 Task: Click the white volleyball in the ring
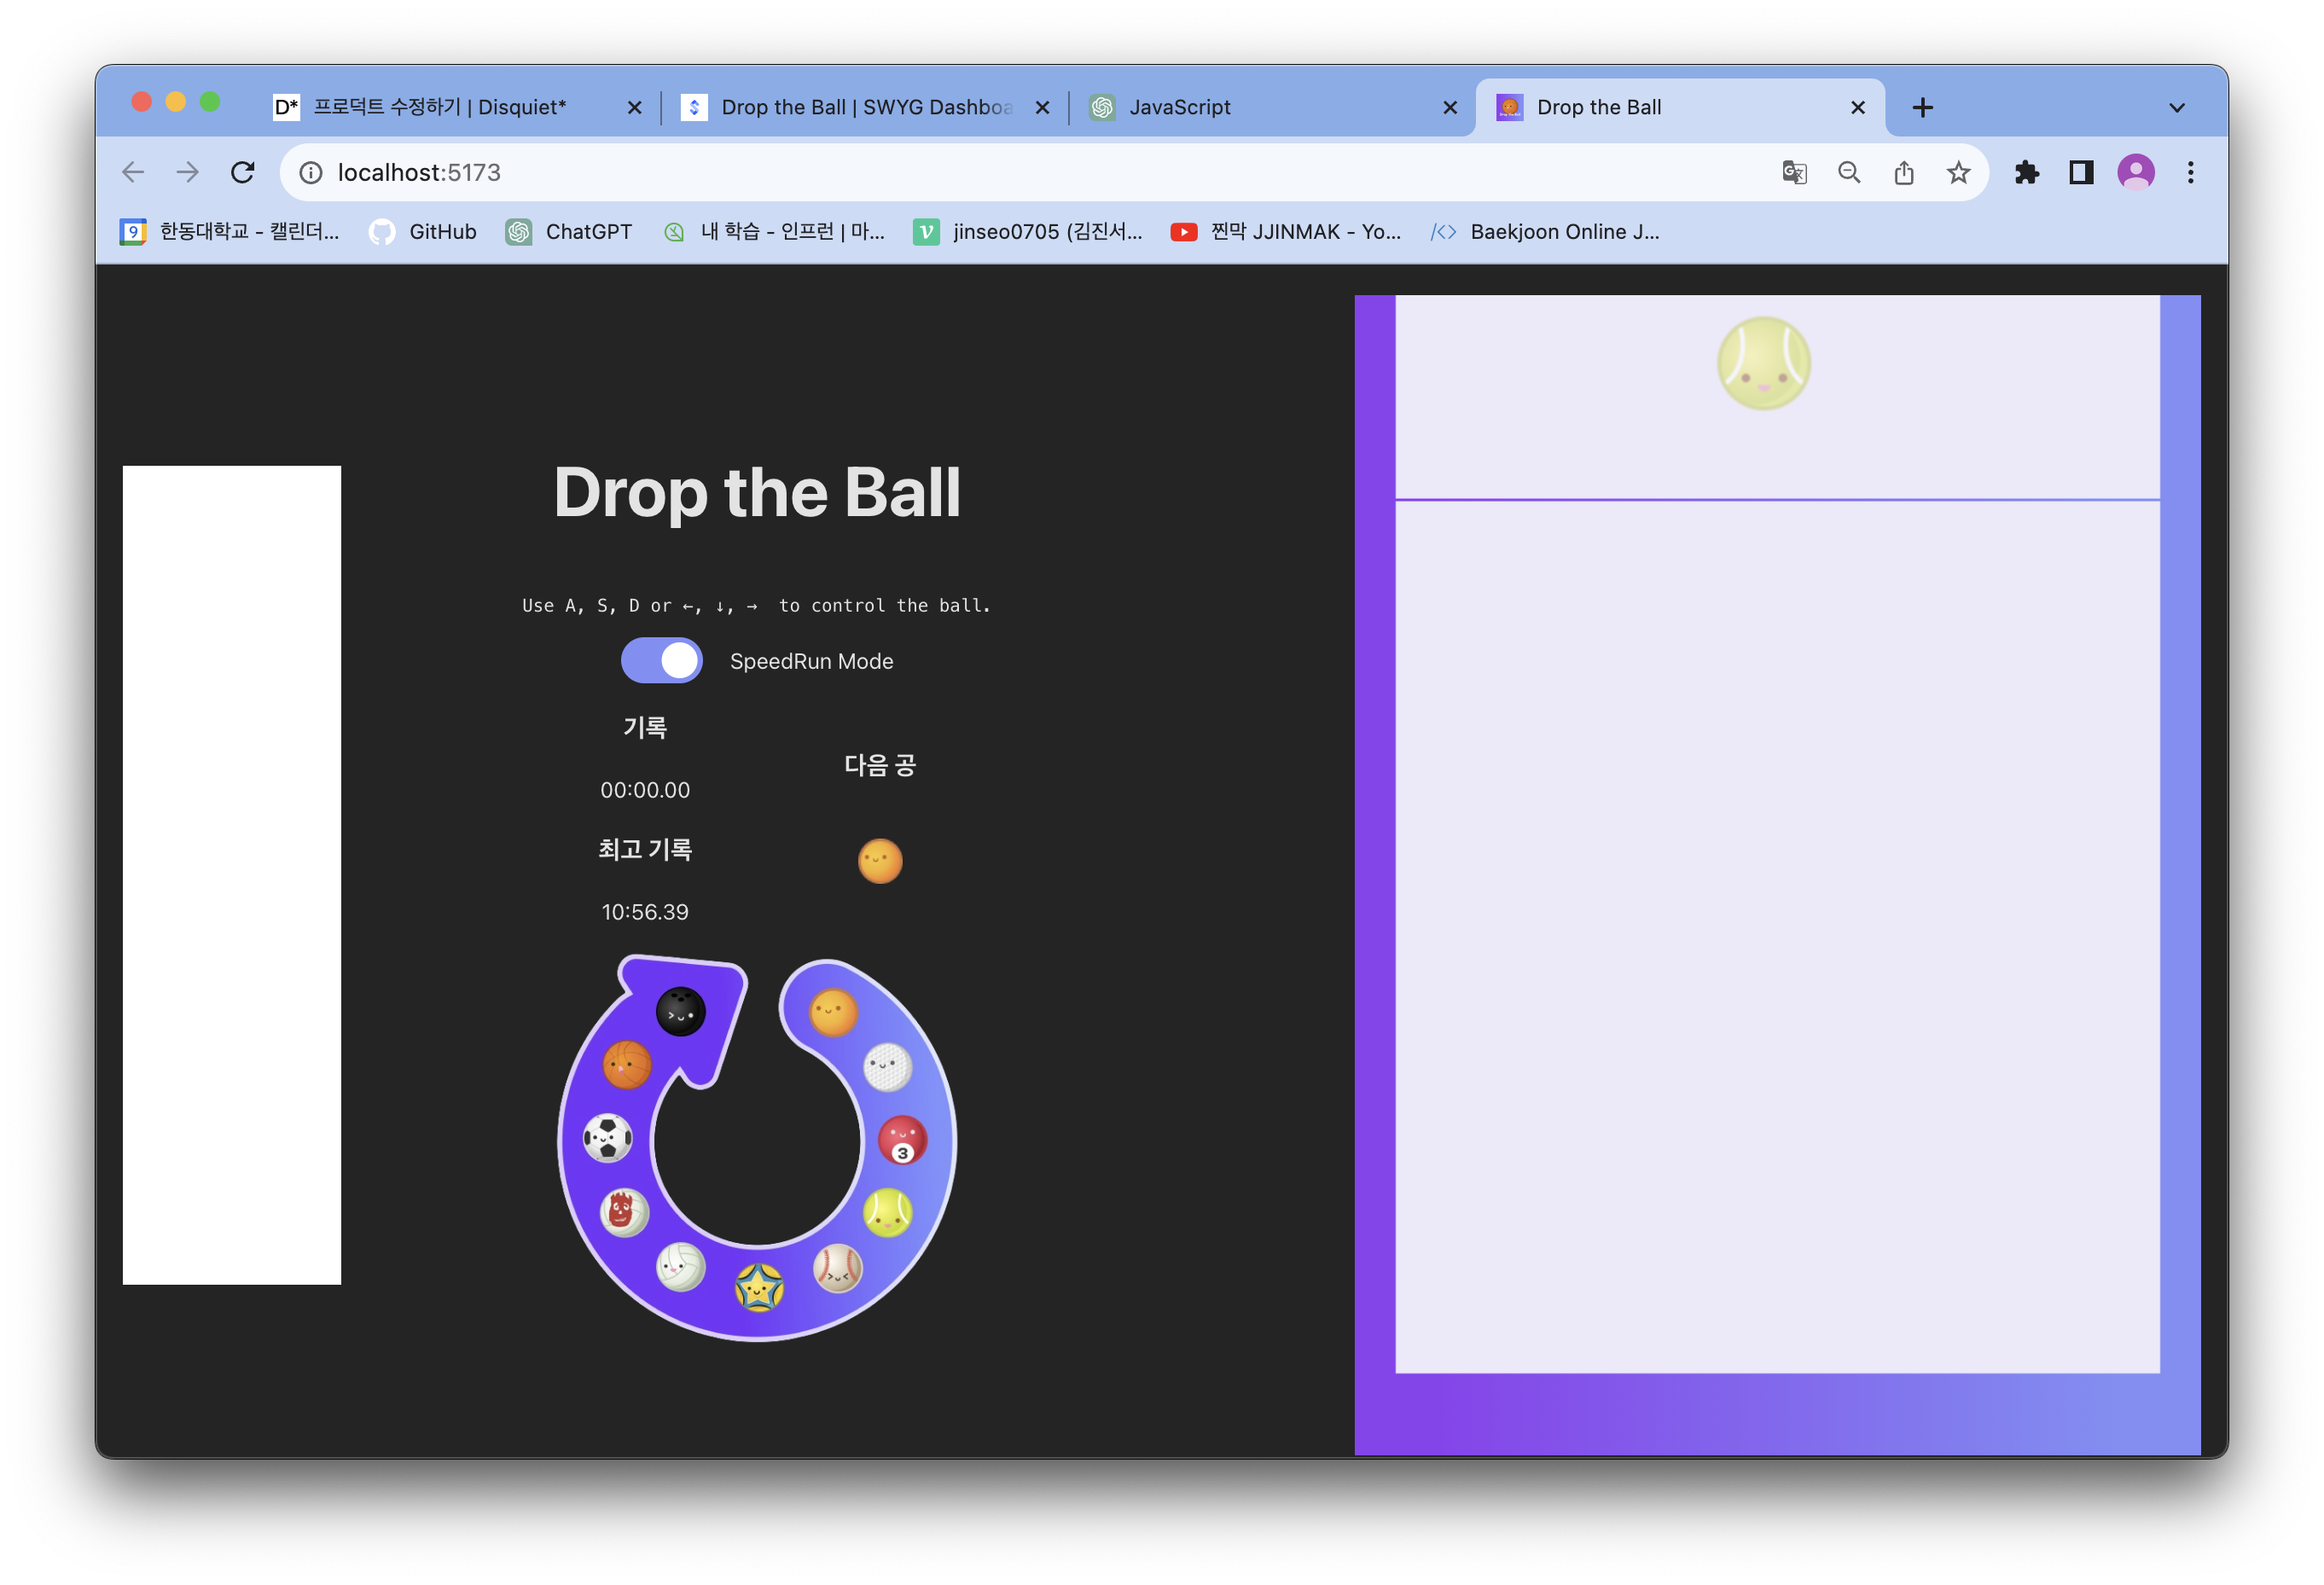[680, 1267]
